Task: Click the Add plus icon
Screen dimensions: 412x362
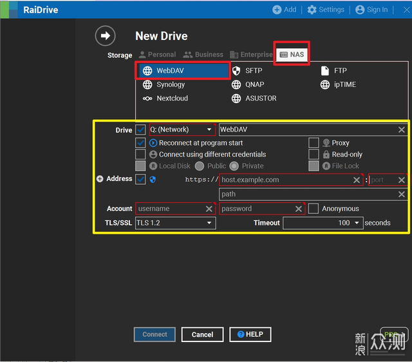Action: 277,10
